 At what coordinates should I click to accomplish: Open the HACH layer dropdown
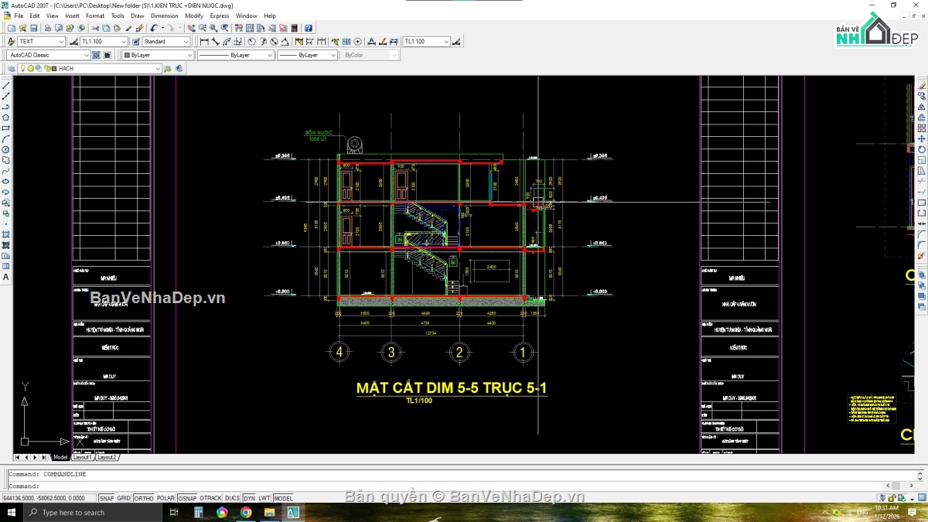(x=90, y=69)
